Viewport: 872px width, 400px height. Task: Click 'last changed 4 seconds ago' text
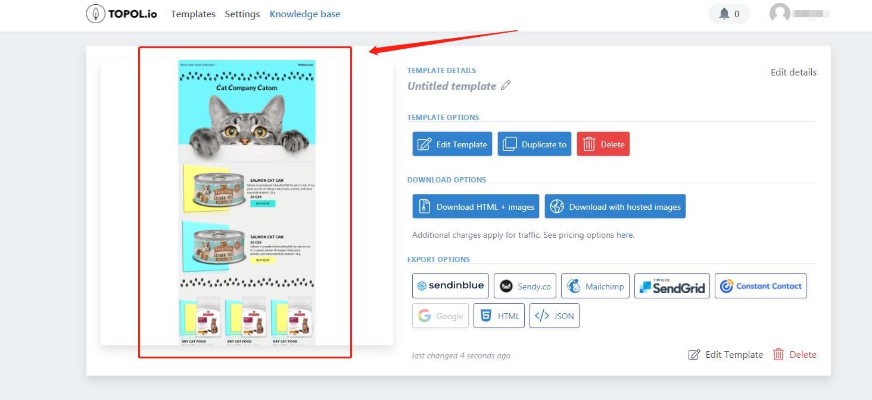tap(461, 355)
